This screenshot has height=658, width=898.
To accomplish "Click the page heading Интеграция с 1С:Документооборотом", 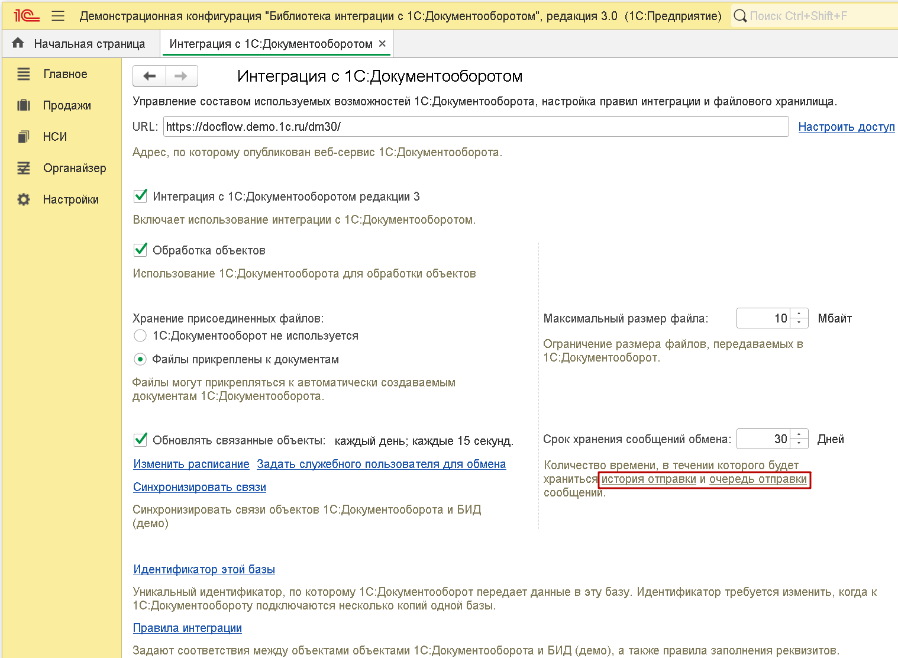I will click(x=380, y=76).
